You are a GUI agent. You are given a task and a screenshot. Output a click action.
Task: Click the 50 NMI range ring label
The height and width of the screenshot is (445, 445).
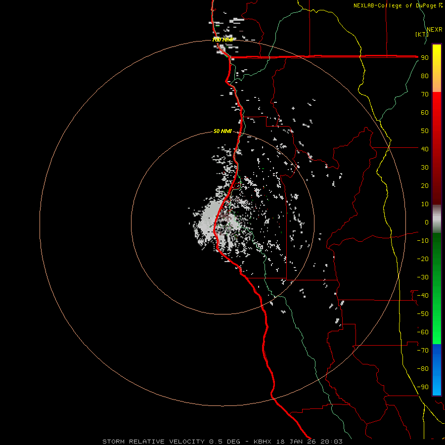point(222,131)
